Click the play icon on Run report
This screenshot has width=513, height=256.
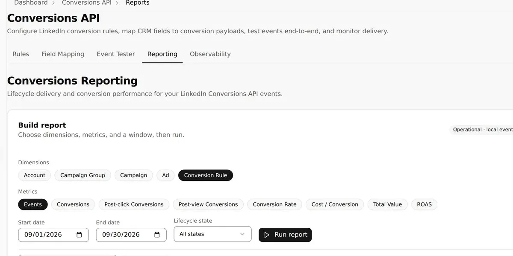(x=267, y=235)
